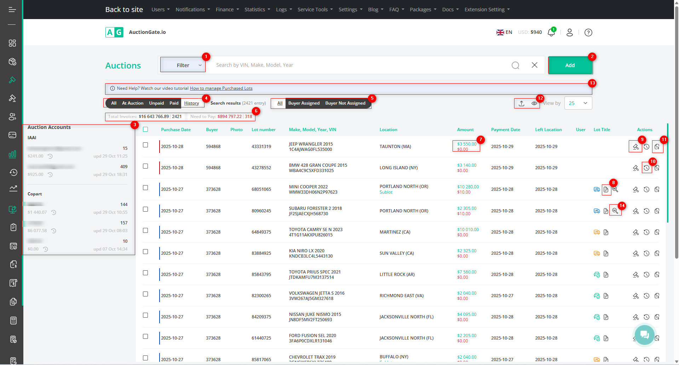Viewport: 679px width, 365px height.
Task: Tick checkbox for Toyota Camry row
Action: pos(145,230)
